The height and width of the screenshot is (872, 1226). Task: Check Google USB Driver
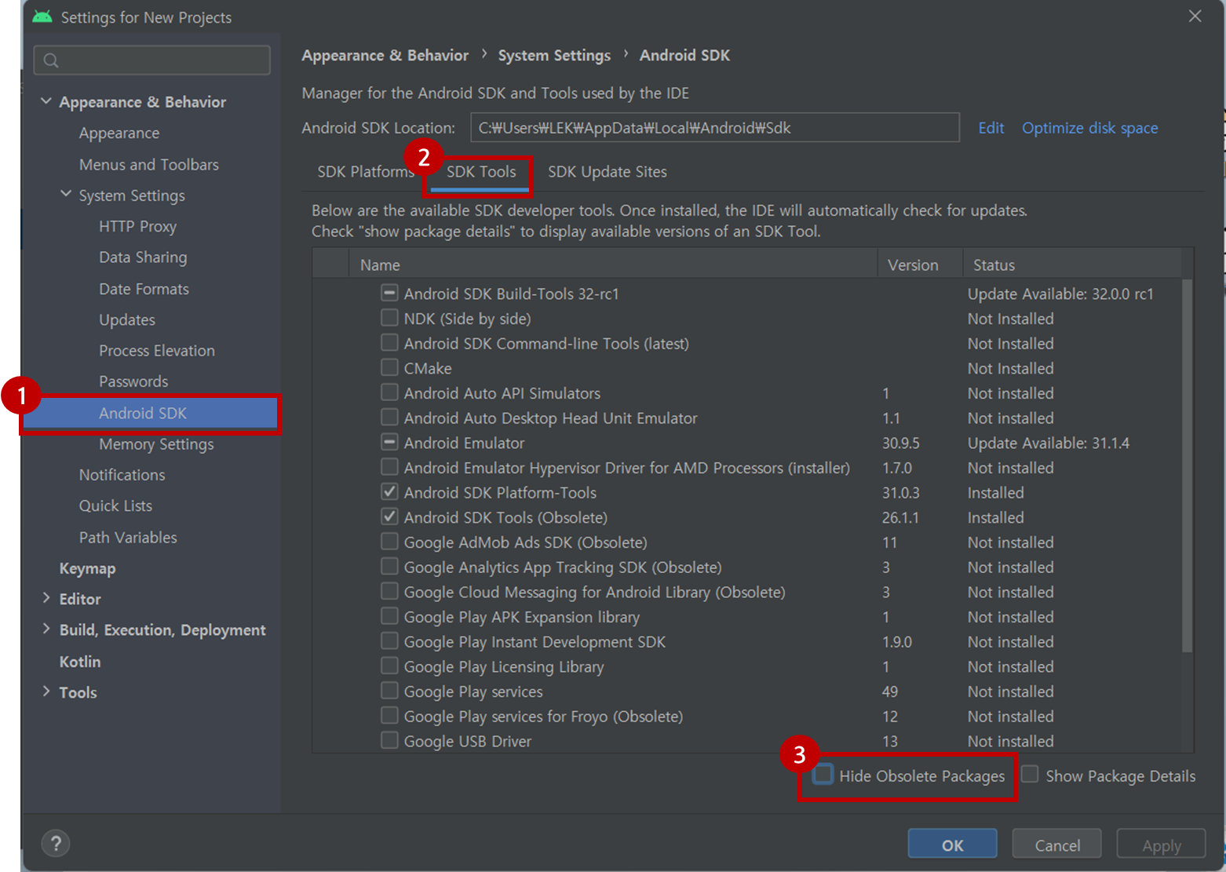[389, 740]
